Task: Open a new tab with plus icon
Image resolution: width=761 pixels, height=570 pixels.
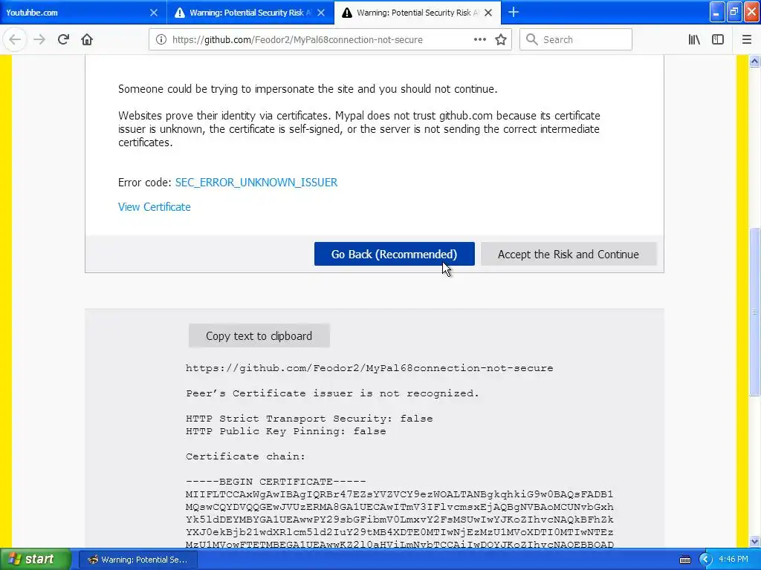Action: 513,12
